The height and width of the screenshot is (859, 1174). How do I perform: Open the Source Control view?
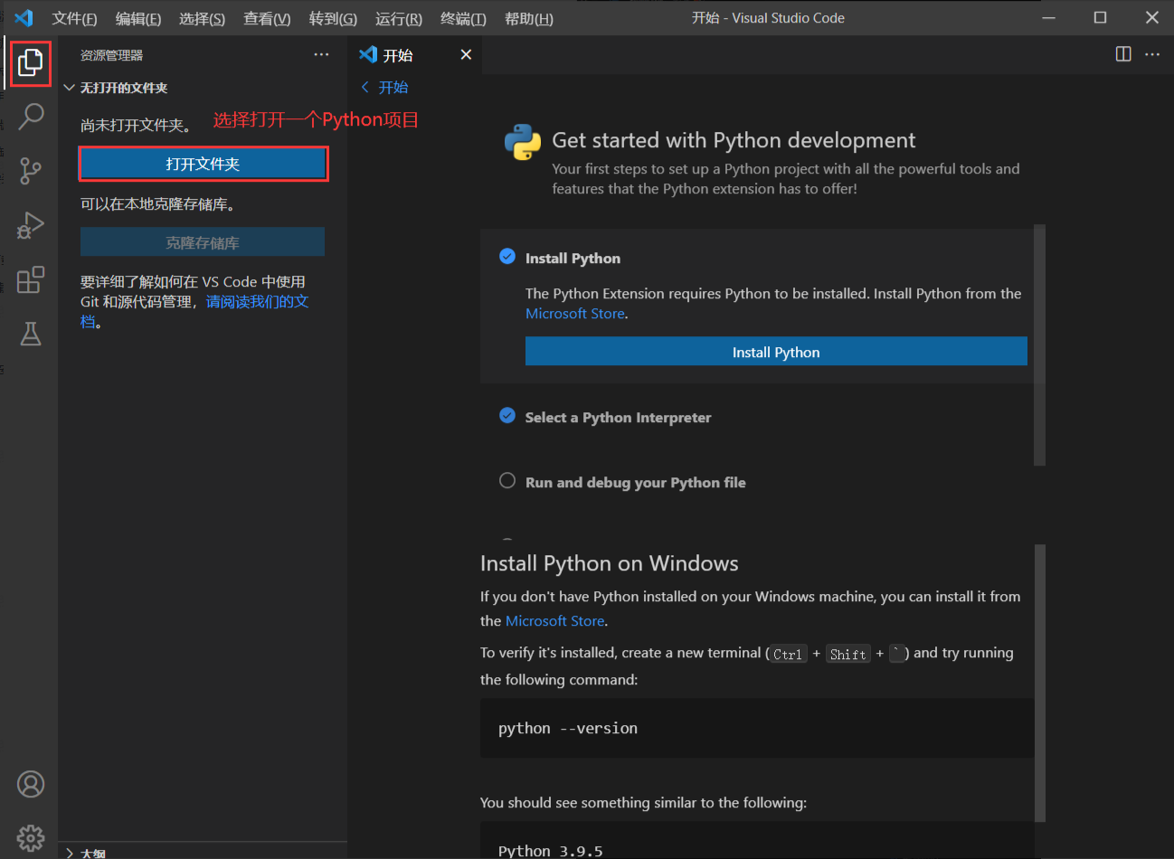(31, 171)
